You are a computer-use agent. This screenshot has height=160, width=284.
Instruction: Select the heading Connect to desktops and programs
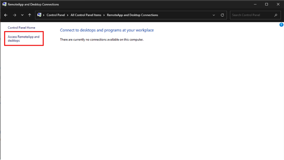[x=107, y=30]
